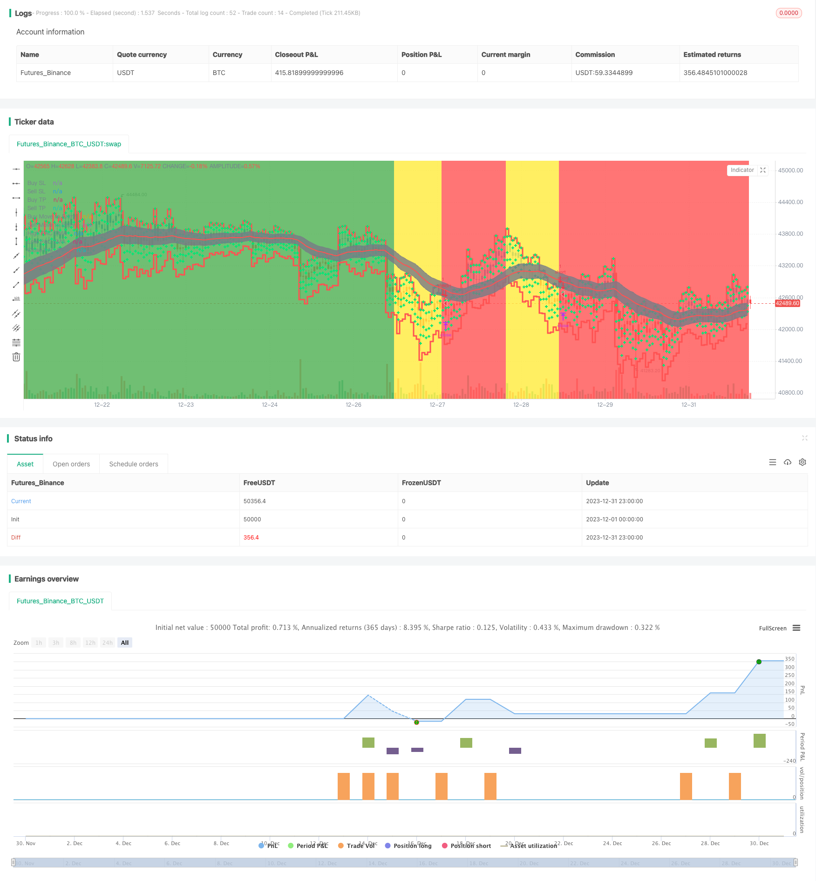Viewport: 816px width, 881px height.
Task: Select the Fibonacci retracement lines tool
Action: point(16,342)
